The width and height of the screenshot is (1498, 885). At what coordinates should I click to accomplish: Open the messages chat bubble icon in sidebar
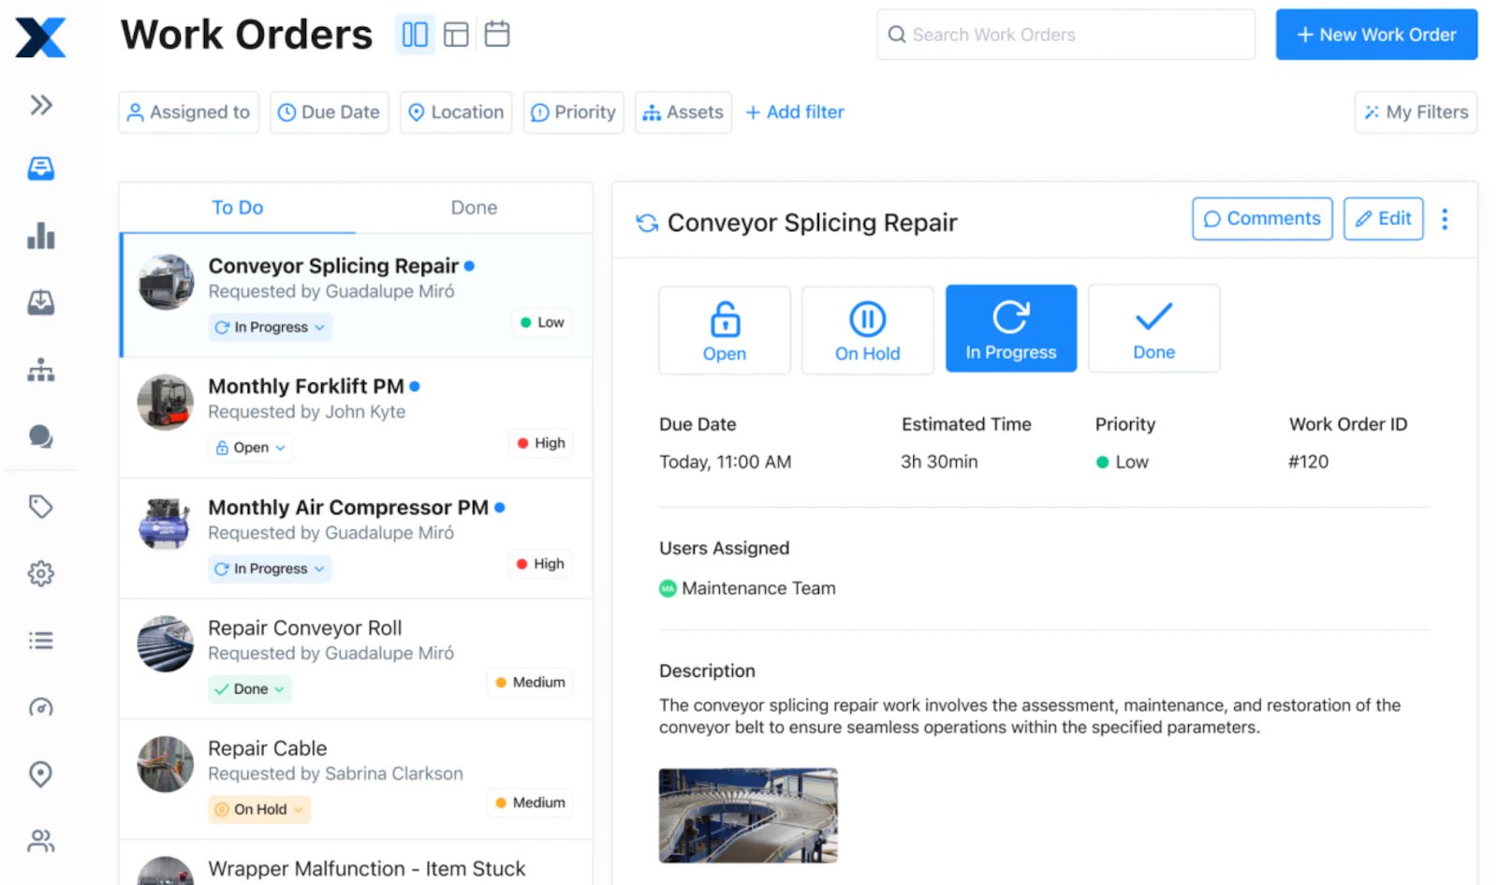[x=40, y=437]
